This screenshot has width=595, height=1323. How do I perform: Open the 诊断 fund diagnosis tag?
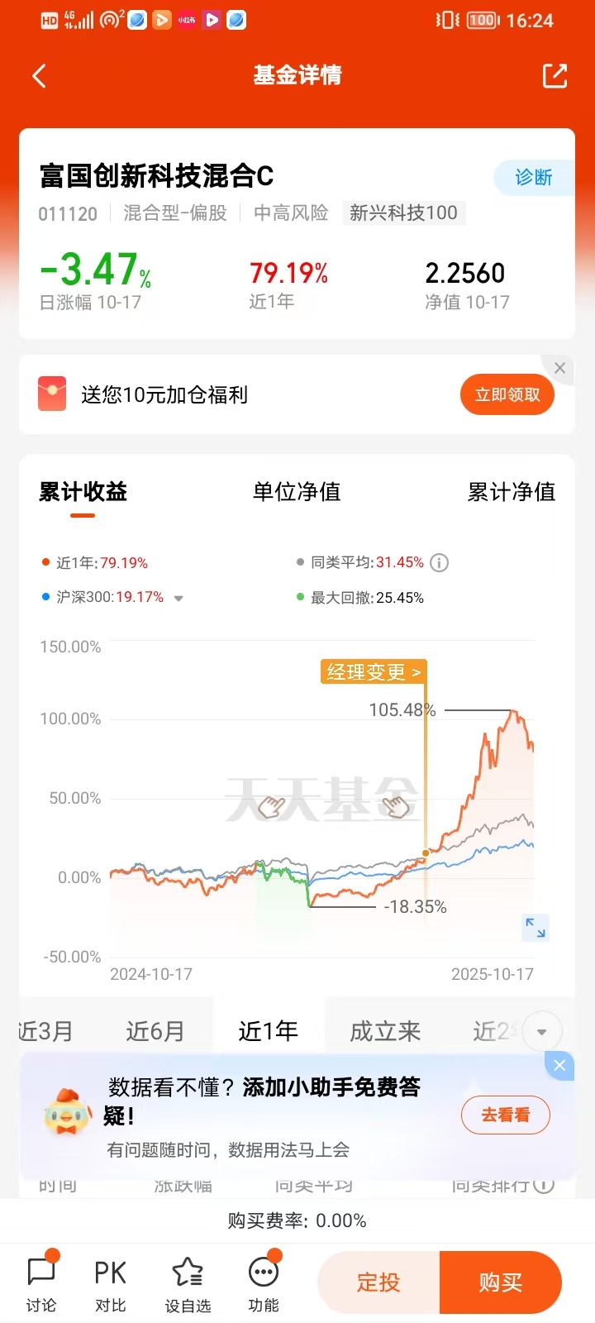(534, 178)
